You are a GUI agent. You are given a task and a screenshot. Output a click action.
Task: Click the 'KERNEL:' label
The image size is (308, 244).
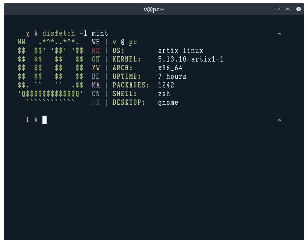point(127,59)
